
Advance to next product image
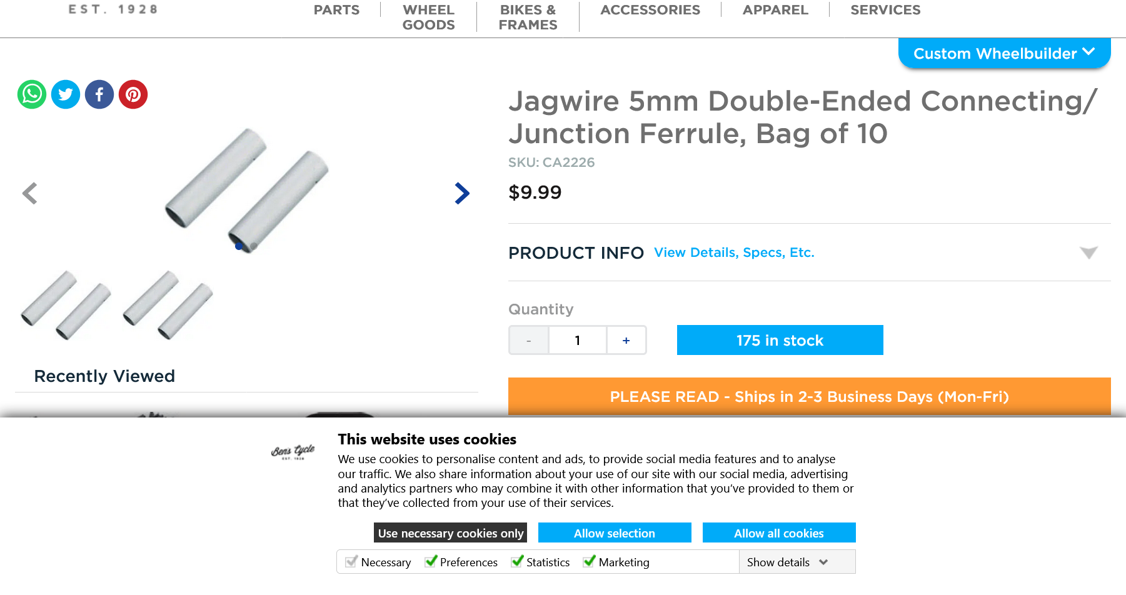(x=462, y=193)
